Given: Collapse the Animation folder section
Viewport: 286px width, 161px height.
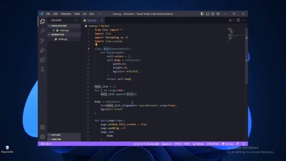Looking at the screenshot, I should [64, 34].
